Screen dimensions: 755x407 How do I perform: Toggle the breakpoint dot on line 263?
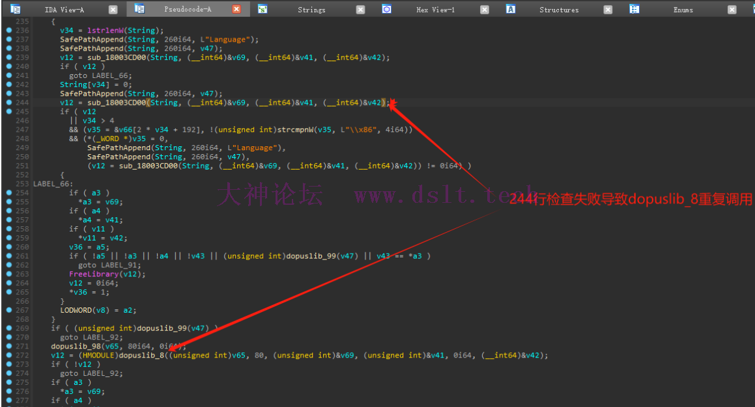[x=9, y=274]
